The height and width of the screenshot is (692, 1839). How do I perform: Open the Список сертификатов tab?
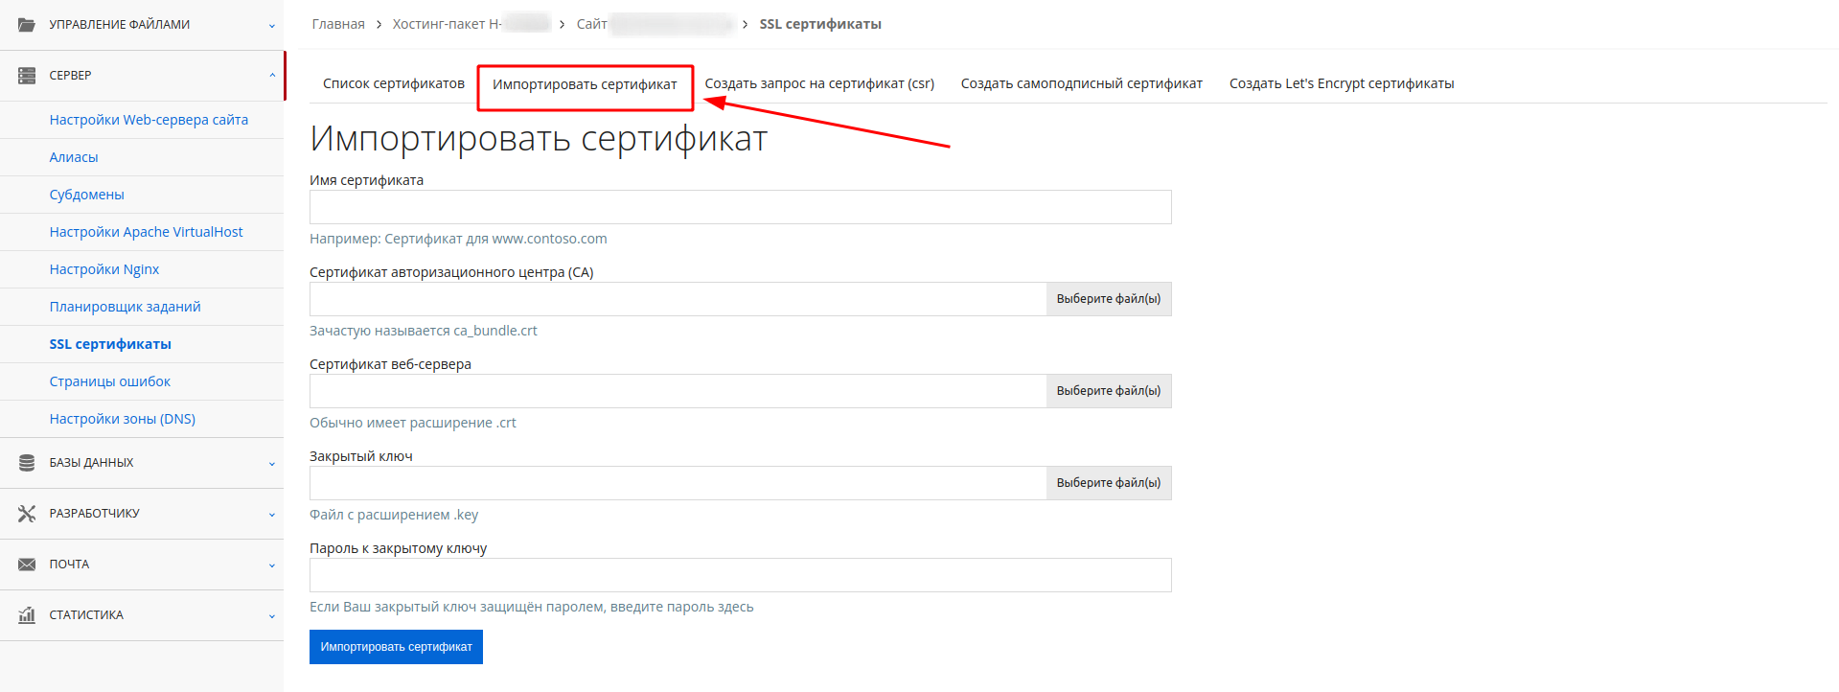pos(394,83)
